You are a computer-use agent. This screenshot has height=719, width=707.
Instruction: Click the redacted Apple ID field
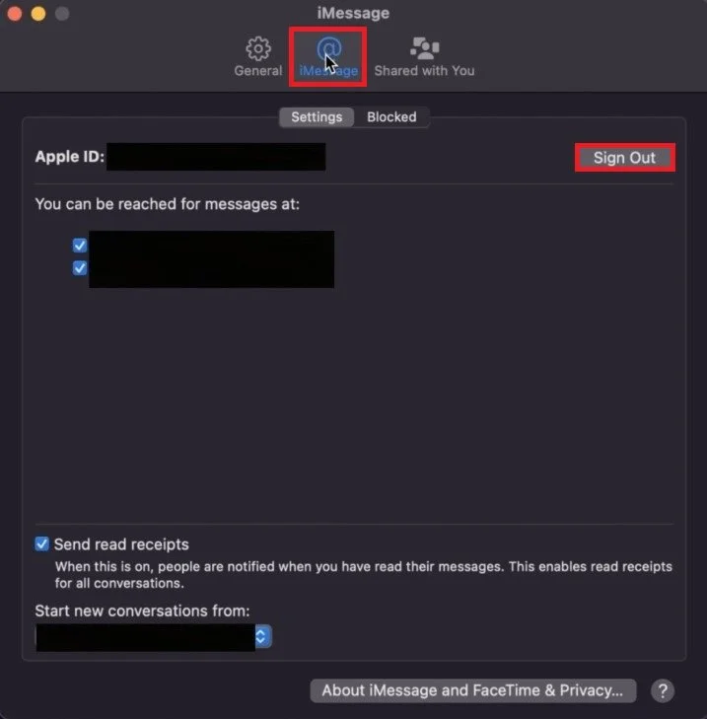[x=216, y=157]
